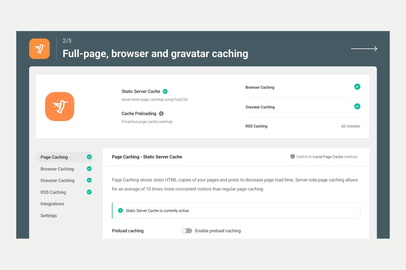Click the Static Server Cache is currently active notice
Screen dimensions: 406x270
(x=236, y=210)
